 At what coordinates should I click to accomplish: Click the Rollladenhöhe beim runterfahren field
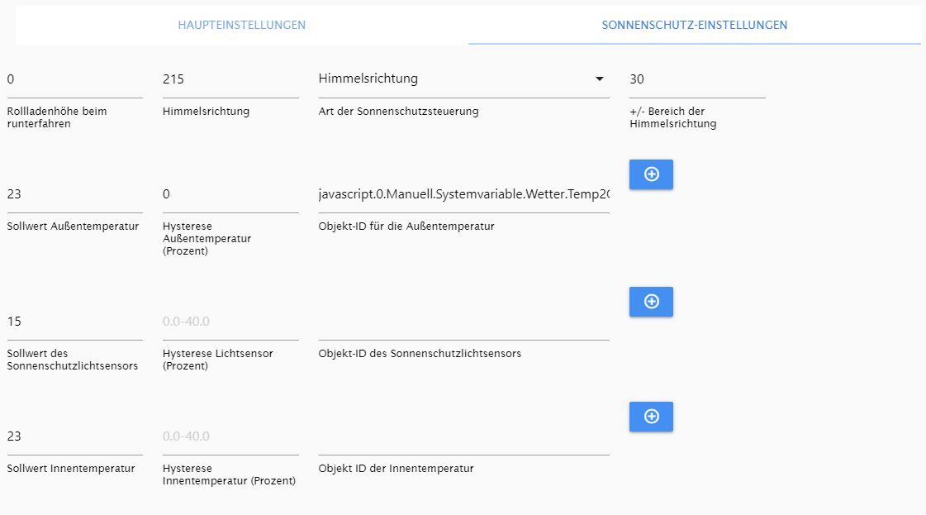coord(75,79)
